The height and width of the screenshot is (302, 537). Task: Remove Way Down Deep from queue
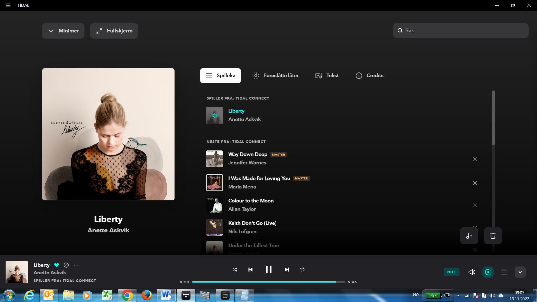tap(475, 159)
